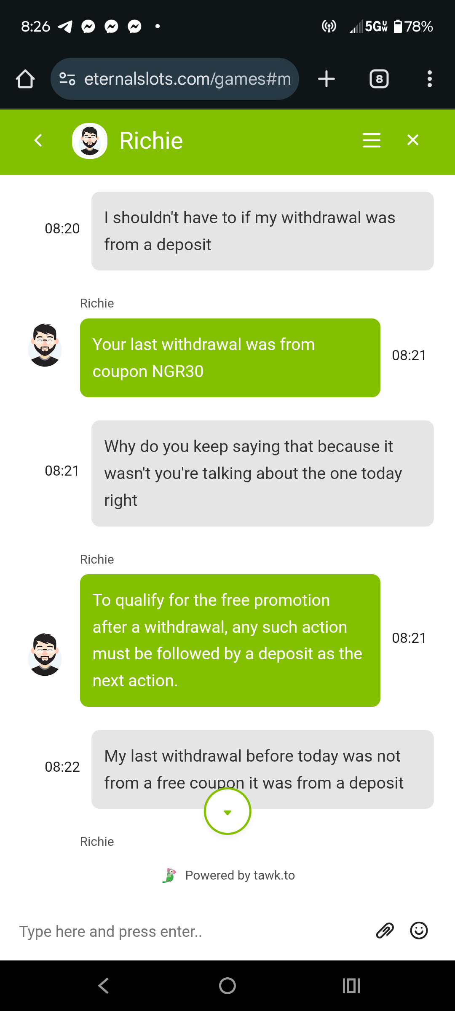
Task: Attach a file with paperclip icon
Action: pos(385,931)
